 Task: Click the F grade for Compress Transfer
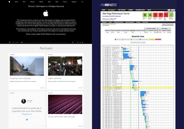point(155,15)
